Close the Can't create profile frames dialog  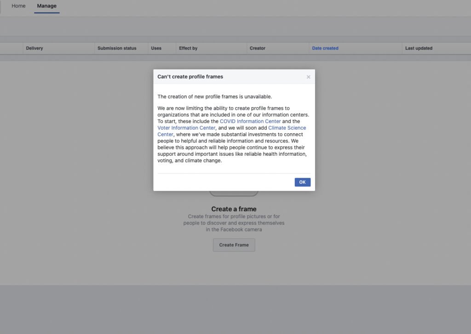tap(308, 77)
